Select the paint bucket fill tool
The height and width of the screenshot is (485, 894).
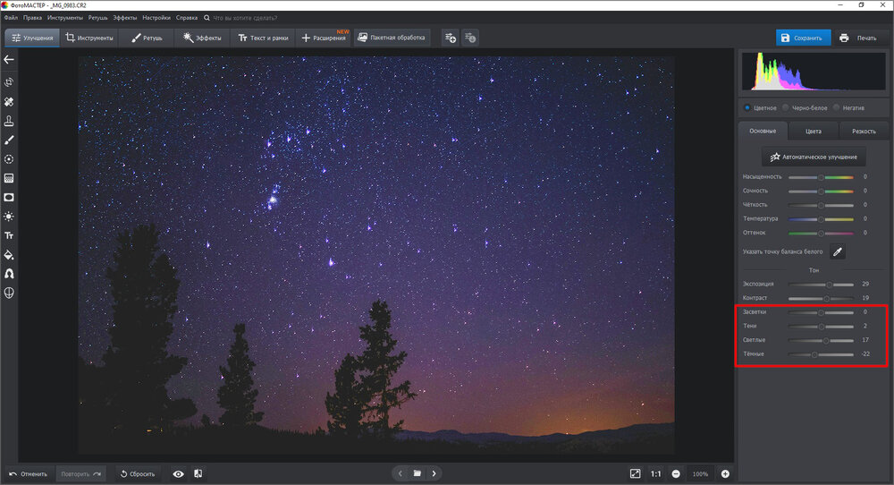pyautogui.click(x=9, y=254)
